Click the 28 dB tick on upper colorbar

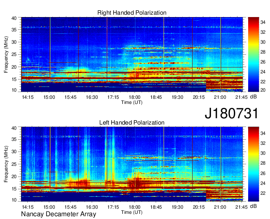(263, 52)
